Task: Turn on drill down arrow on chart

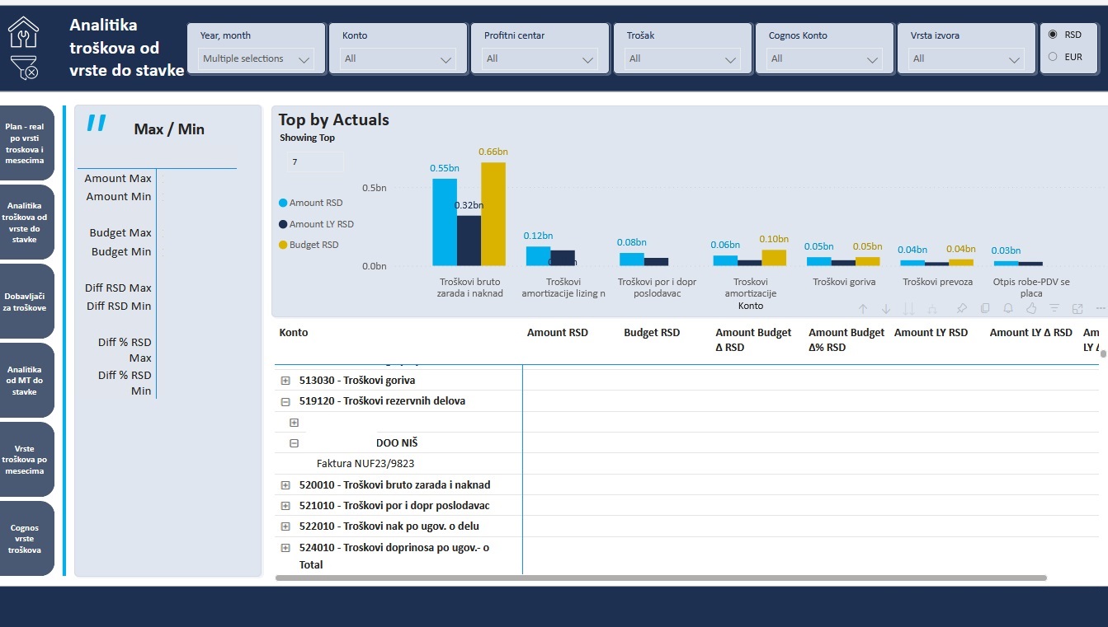Action: [x=886, y=309]
